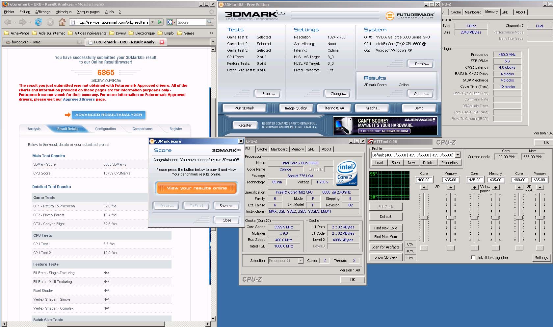This screenshot has width=553, height=327.
Task: Click View your results online button
Action: [x=197, y=188]
